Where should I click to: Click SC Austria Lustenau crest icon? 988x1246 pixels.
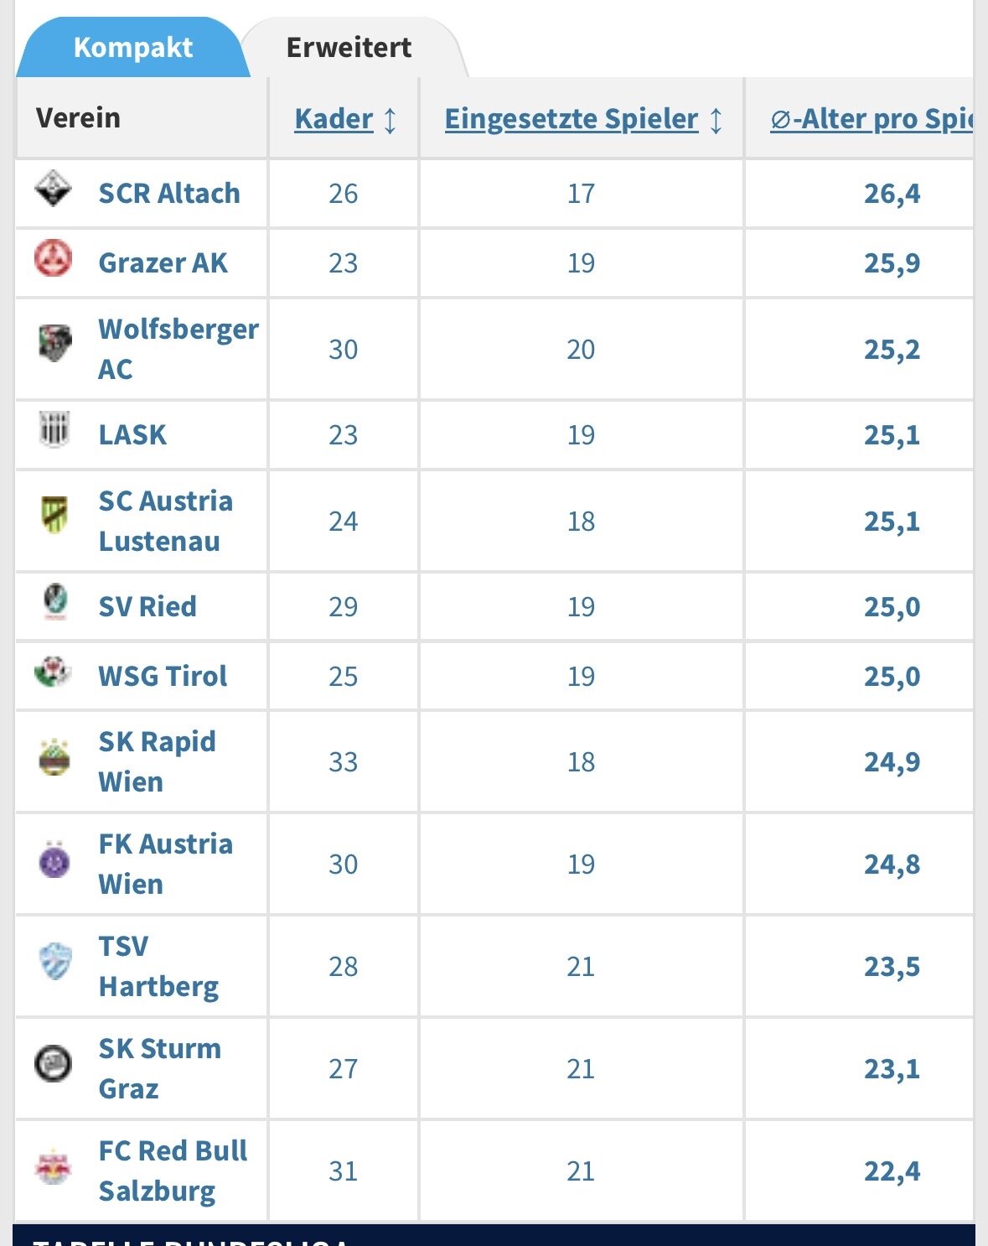pos(54,515)
